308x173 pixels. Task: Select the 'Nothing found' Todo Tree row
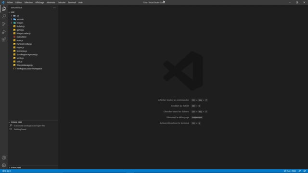click(33, 129)
